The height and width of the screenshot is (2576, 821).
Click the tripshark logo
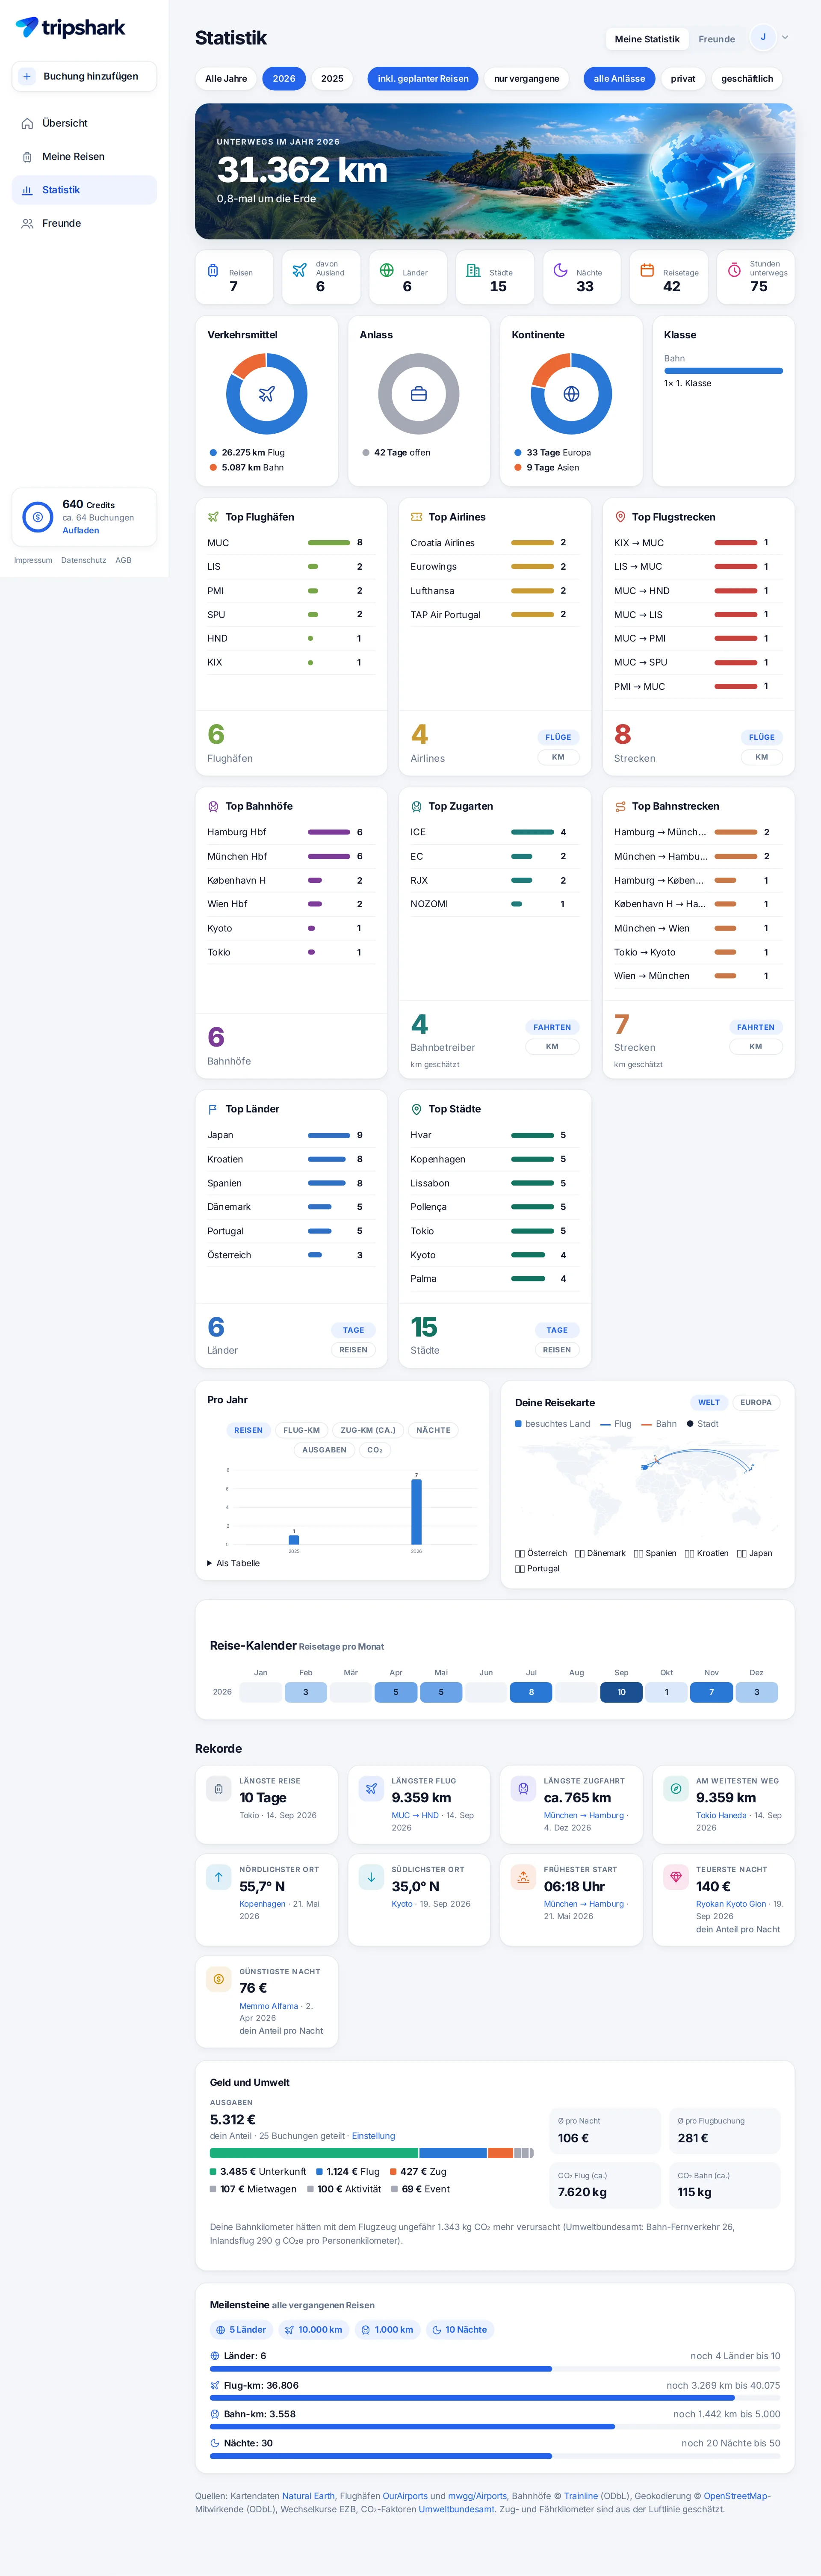click(70, 28)
